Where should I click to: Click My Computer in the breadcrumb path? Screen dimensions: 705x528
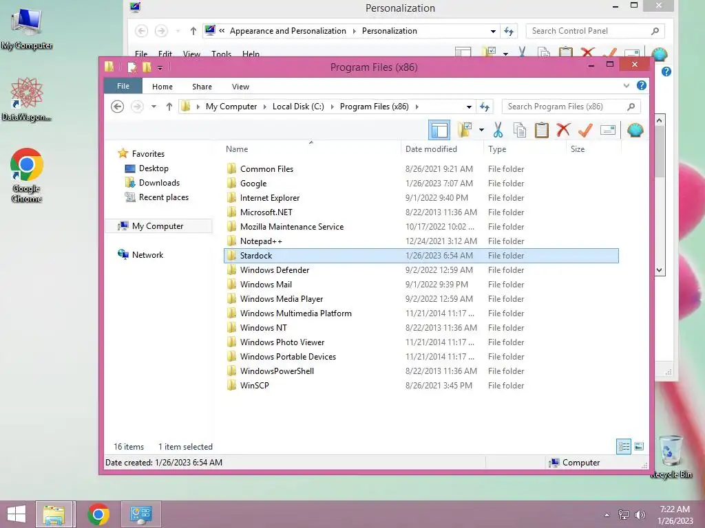pyautogui.click(x=231, y=107)
